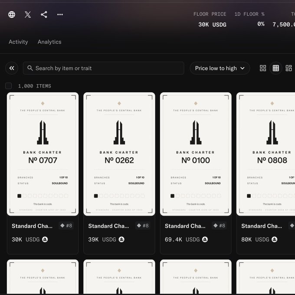Image resolution: width=295 pixels, height=295 pixels.
Task: Switch to compact grid view
Action: coord(276,68)
